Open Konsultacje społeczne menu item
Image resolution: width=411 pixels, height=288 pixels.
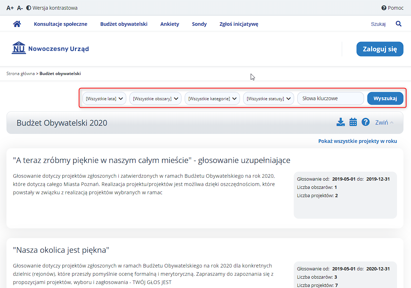point(61,24)
